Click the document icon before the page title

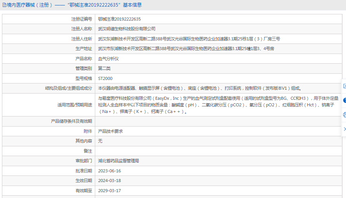(x=4, y=5)
